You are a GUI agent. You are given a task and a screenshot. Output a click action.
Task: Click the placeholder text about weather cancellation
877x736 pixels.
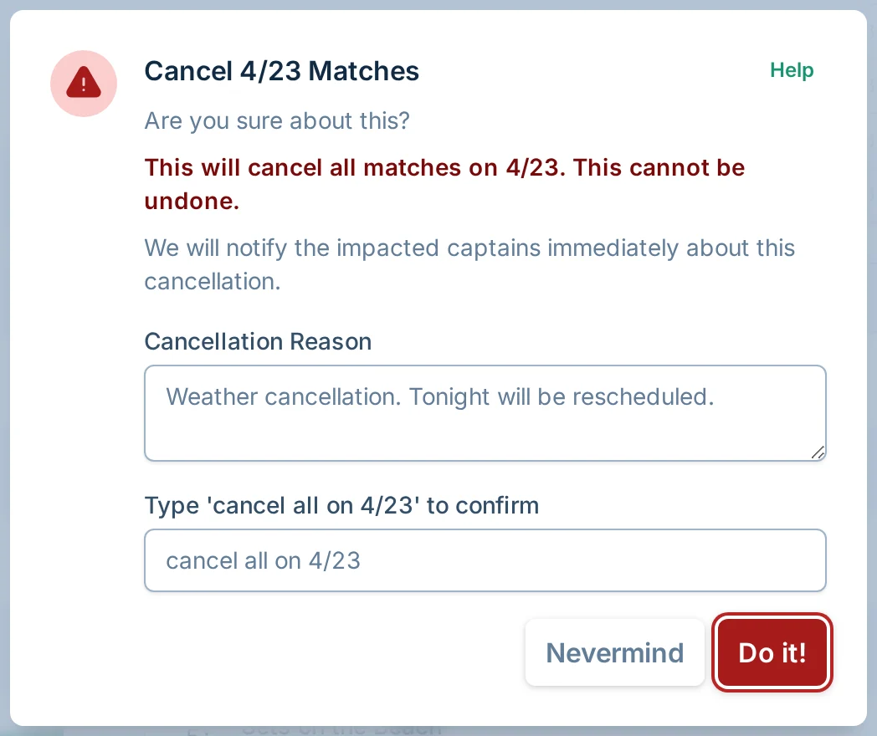pos(440,397)
